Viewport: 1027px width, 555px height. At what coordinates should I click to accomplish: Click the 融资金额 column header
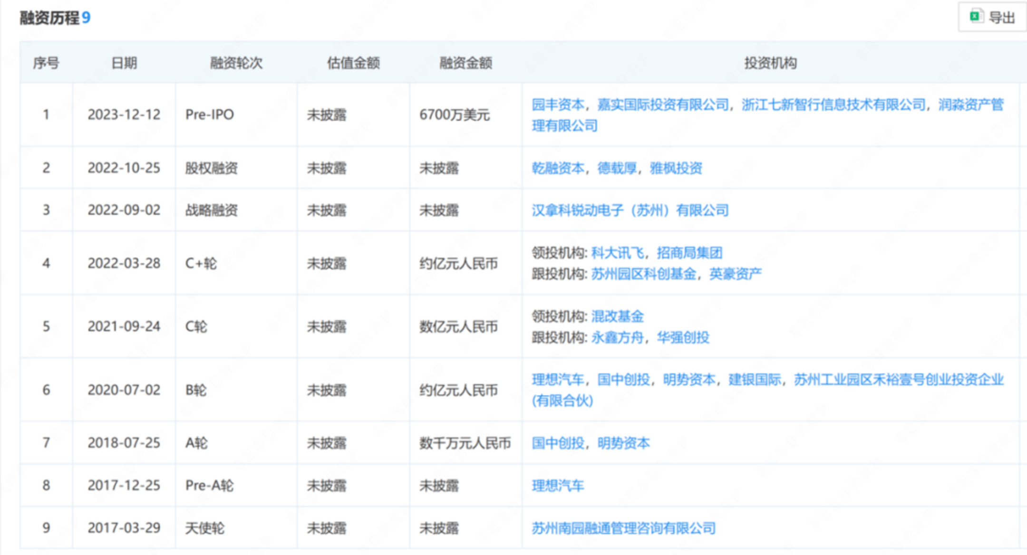pyautogui.click(x=466, y=63)
